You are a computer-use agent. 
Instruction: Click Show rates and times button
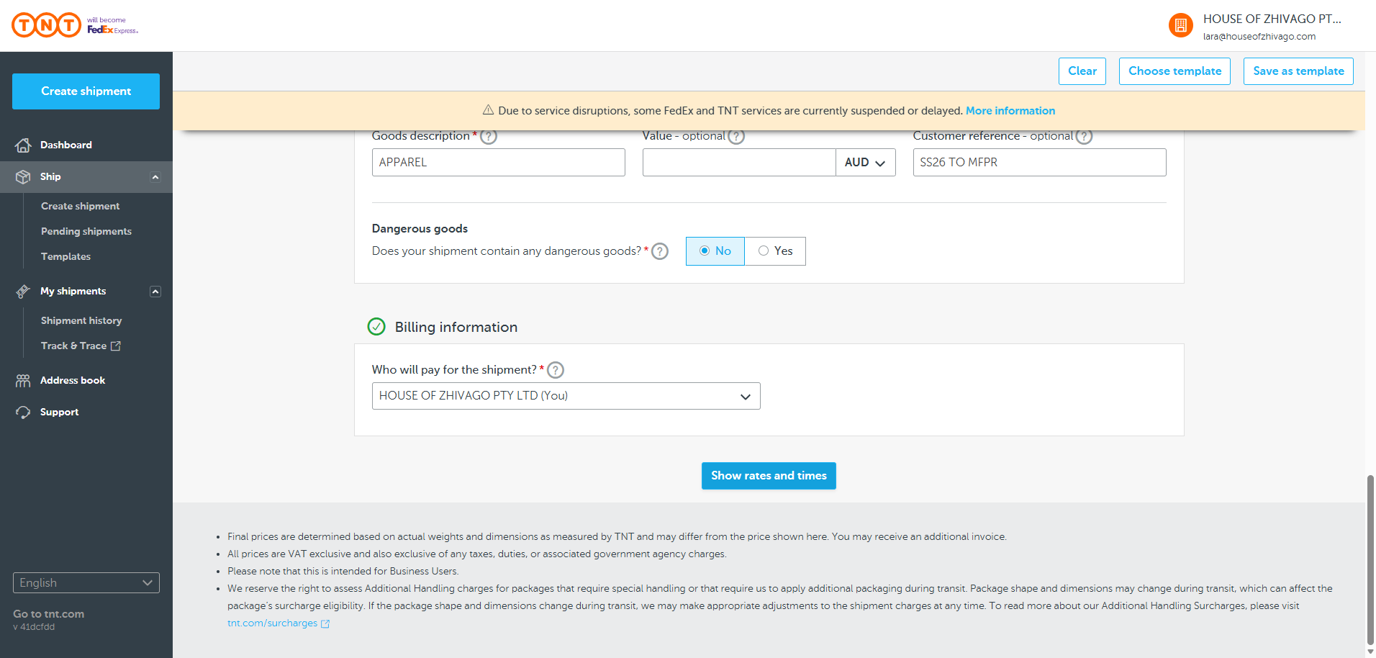tap(769, 476)
